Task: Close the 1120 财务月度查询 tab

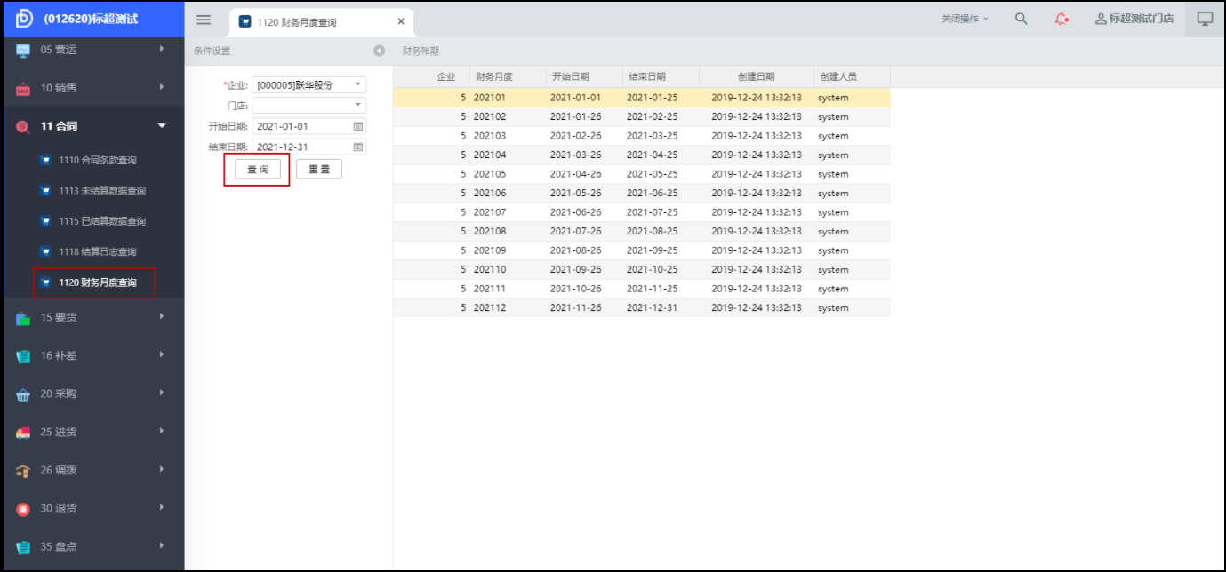Action: tap(400, 21)
